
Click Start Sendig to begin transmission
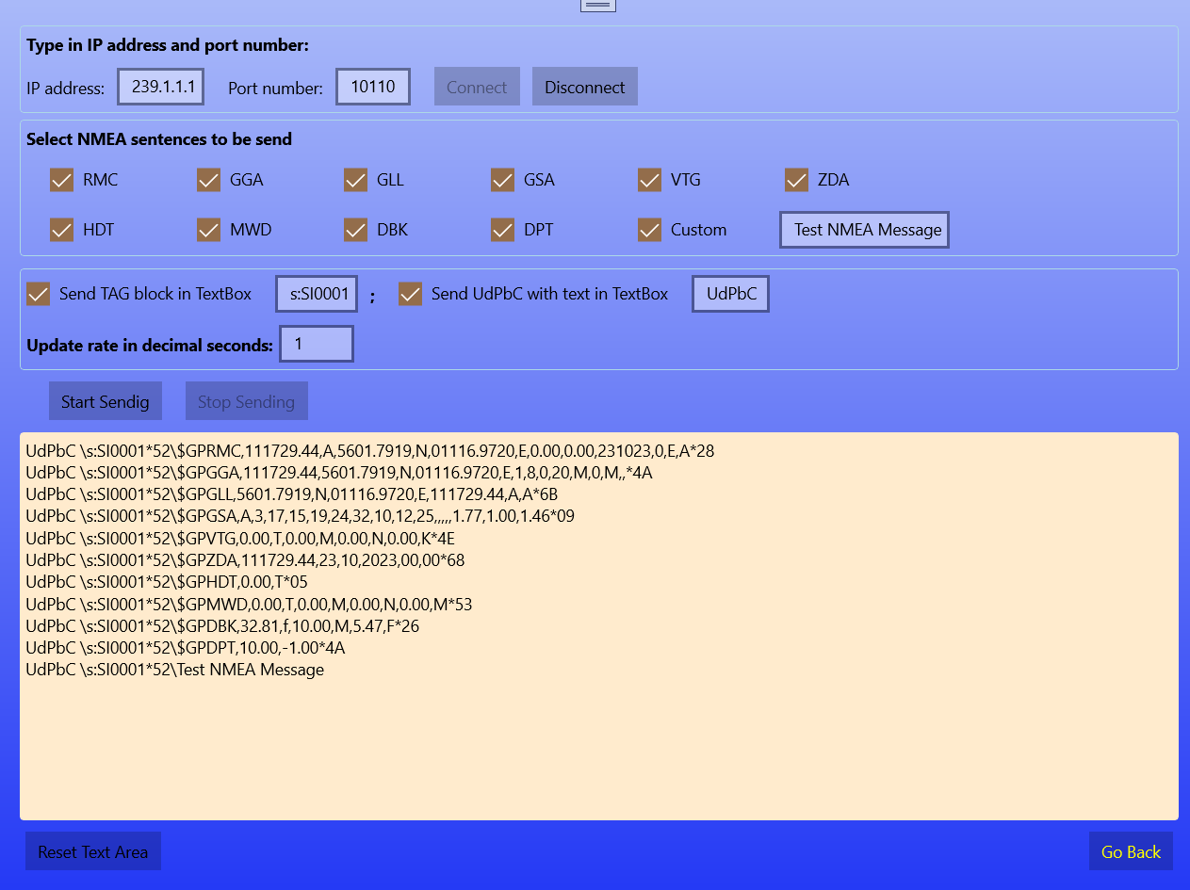[x=105, y=400]
